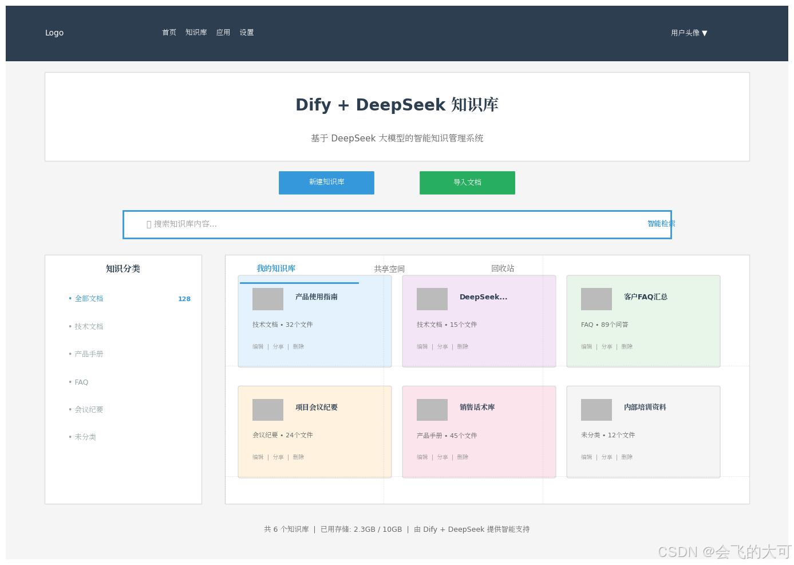Viewport: 794px width, 565px height.
Task: Focus the 搜索知识库内容 search field
Action: coord(397,224)
